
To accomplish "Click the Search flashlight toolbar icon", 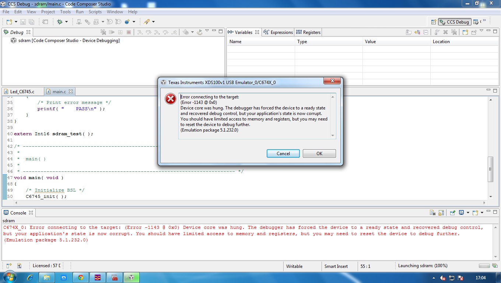I will [x=146, y=22].
